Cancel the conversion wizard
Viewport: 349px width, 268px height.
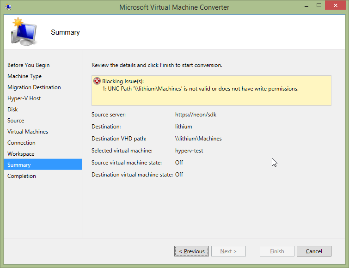[314, 251]
